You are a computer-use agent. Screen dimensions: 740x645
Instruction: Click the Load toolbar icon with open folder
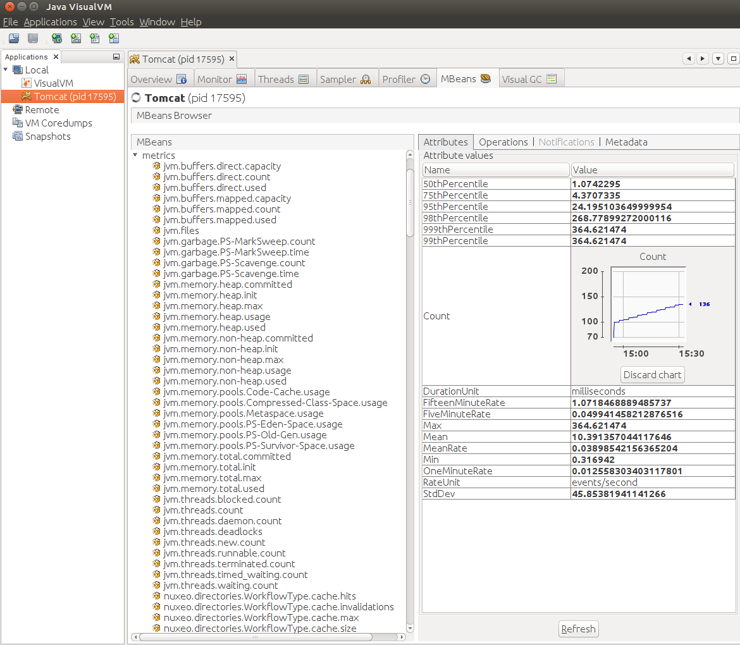14,38
